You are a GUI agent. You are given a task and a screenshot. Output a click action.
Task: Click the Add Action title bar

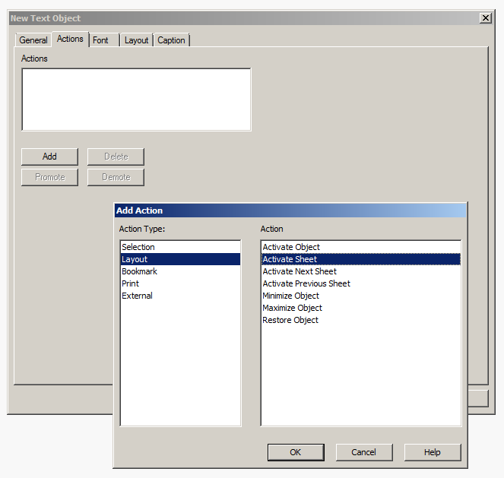click(x=290, y=211)
